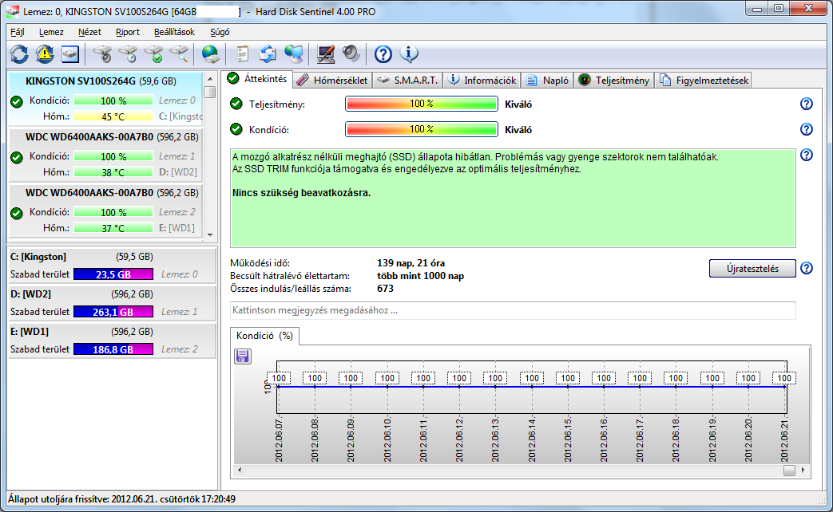Save the Kondíció graph with floppy icon

243,356
